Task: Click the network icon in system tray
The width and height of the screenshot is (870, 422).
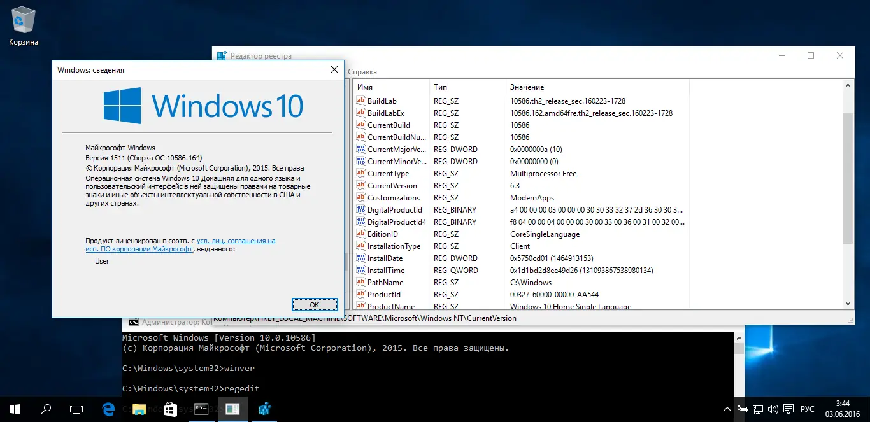Action: [758, 409]
